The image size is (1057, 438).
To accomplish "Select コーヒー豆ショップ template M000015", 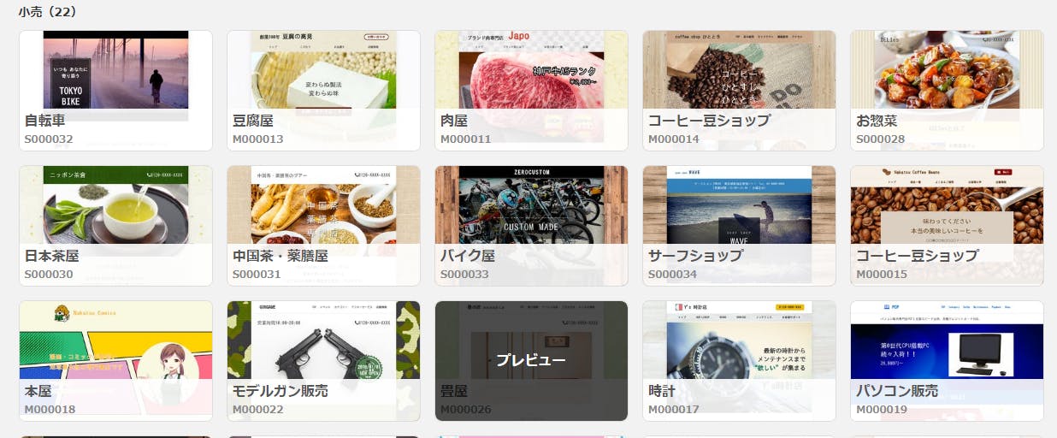I will (x=947, y=226).
